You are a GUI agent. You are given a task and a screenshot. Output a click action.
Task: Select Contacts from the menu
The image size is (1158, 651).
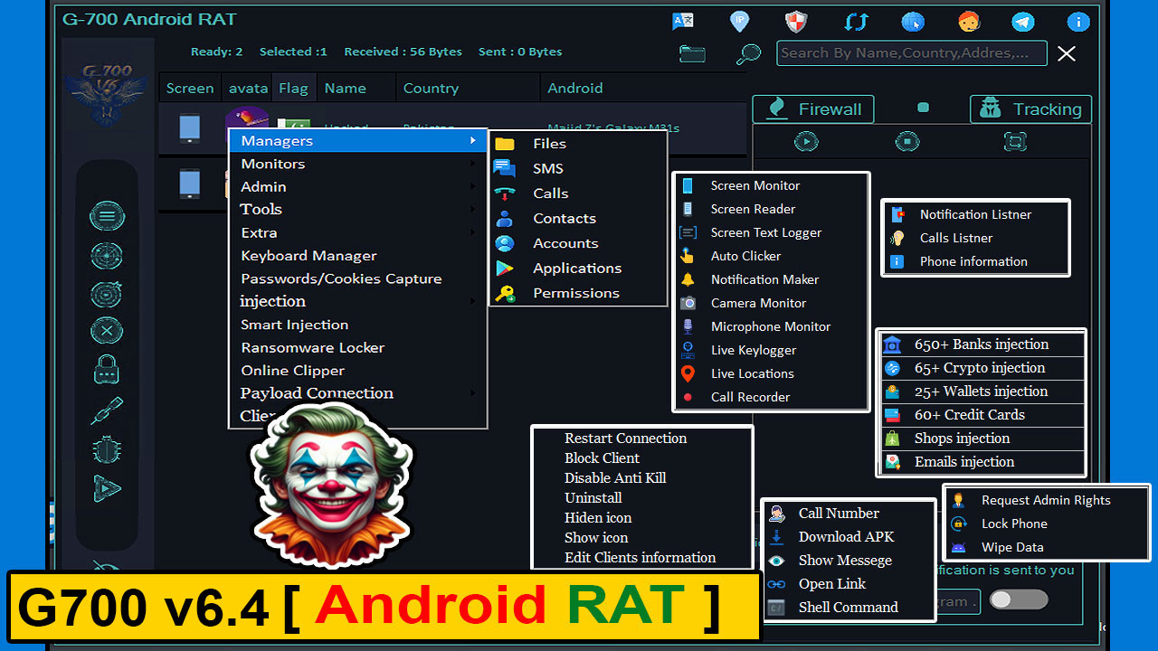pos(564,218)
